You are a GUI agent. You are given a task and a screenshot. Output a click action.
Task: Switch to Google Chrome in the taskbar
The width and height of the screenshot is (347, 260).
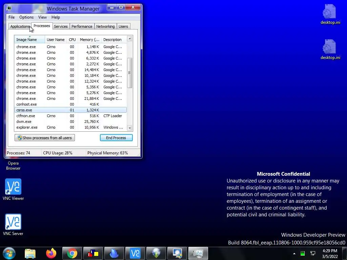pyautogui.click(x=72, y=253)
